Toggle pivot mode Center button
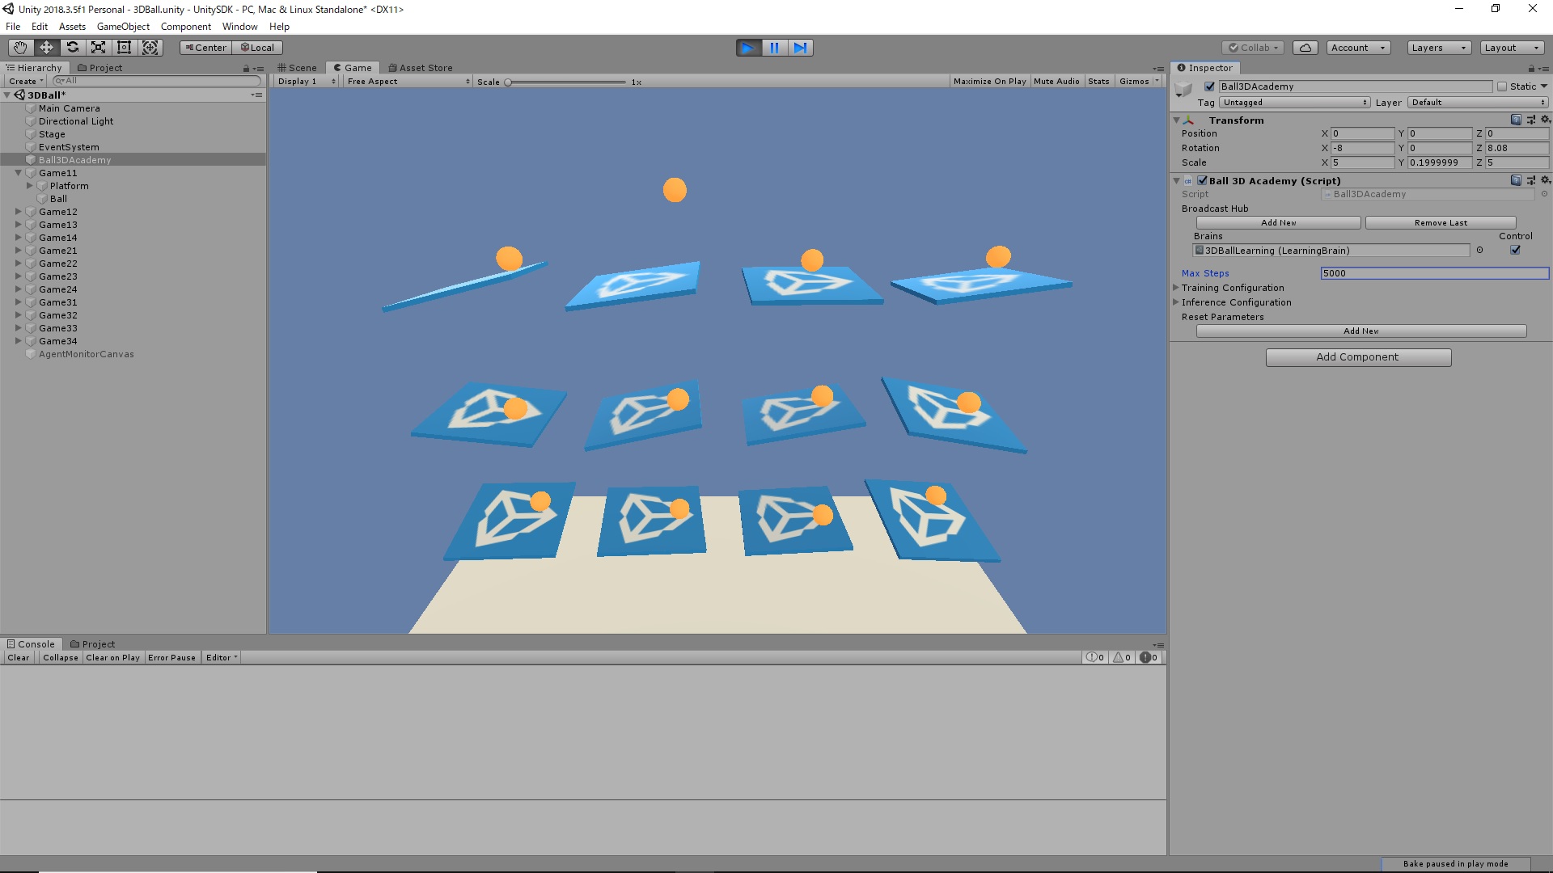Viewport: 1553px width, 873px height. point(205,48)
